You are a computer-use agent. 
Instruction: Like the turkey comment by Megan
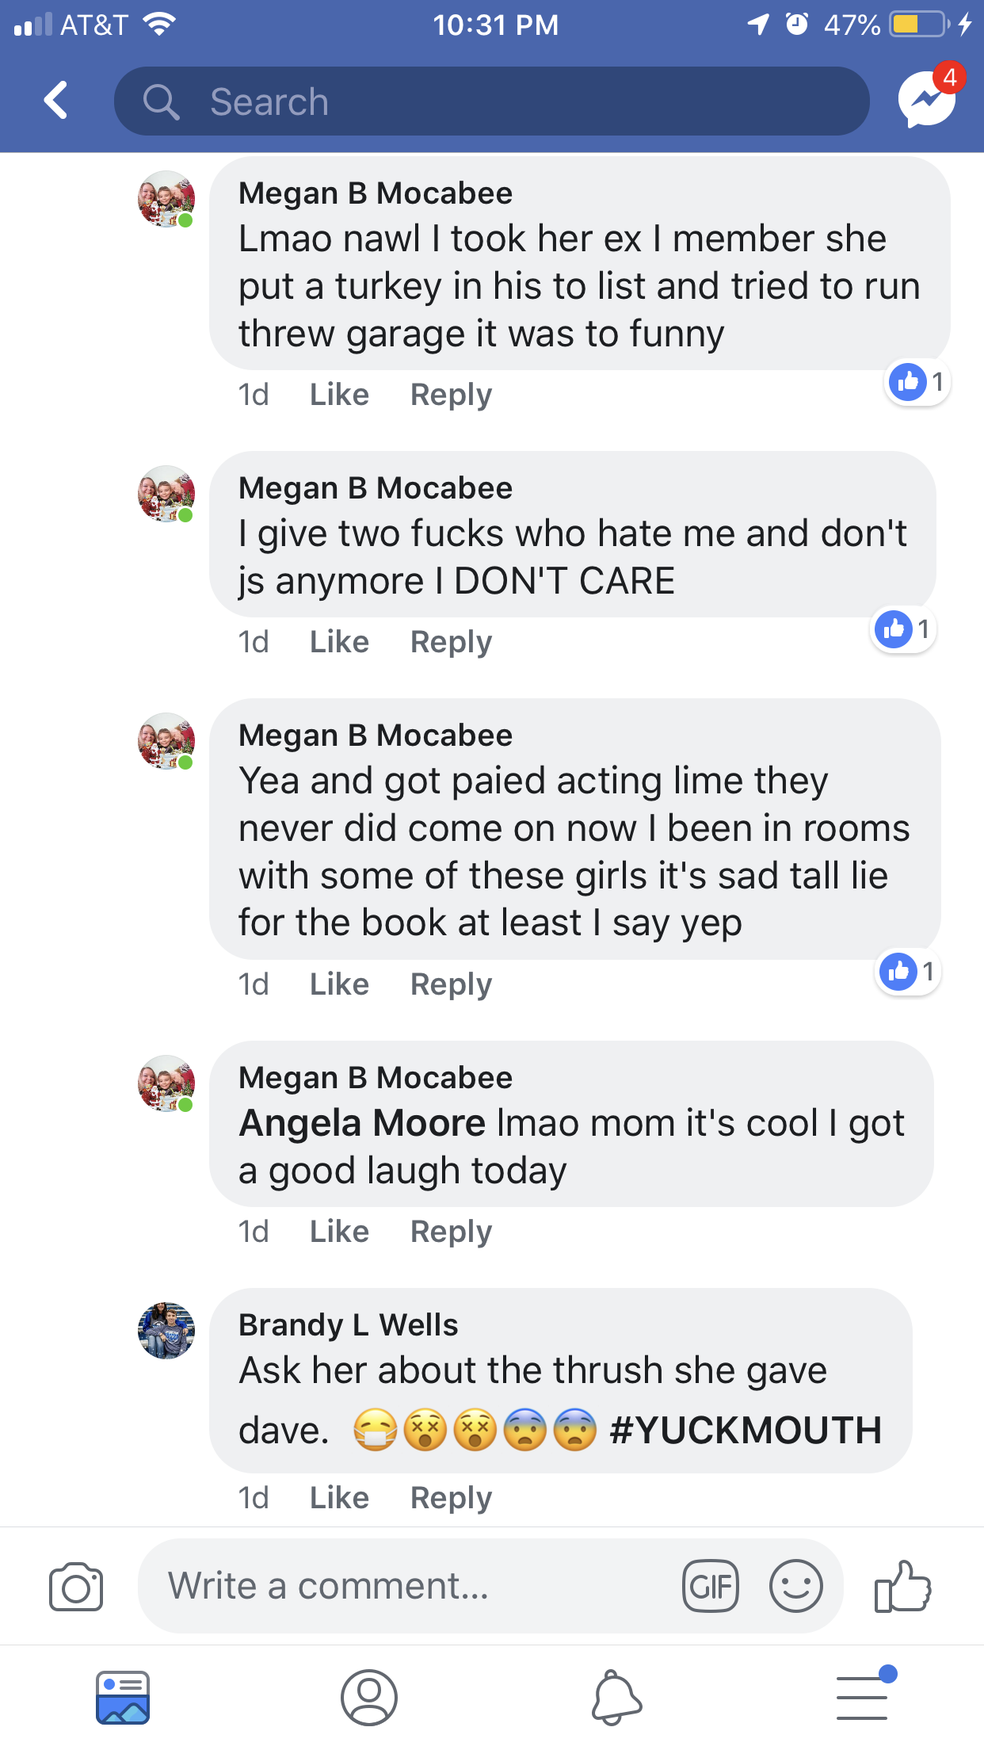pyautogui.click(x=339, y=395)
